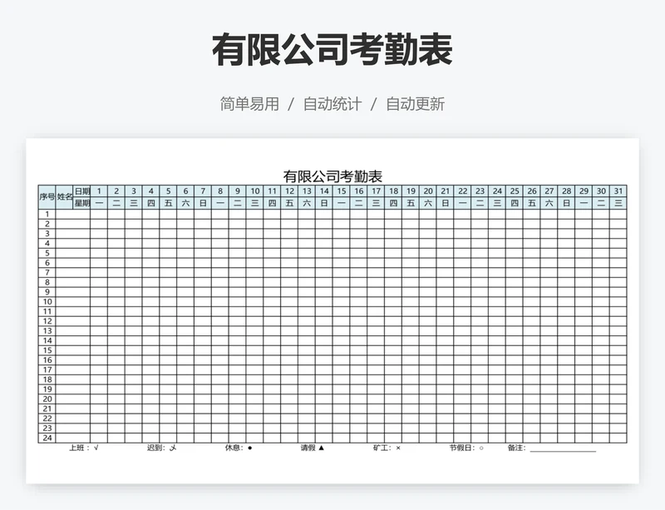Image resolution: width=665 pixels, height=510 pixels.
Task: Select row number 24 in 序号 column
Action: point(47,438)
